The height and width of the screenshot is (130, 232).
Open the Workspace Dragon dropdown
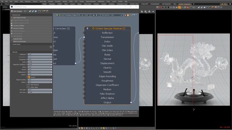point(74,15)
